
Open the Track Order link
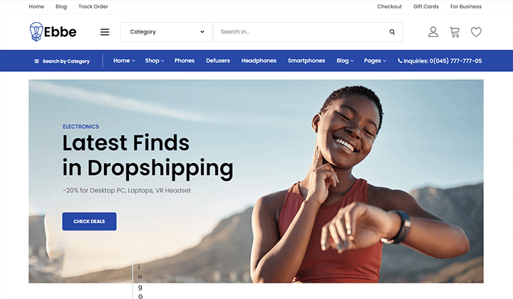coord(93,6)
